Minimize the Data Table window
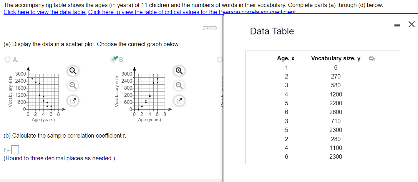Screen dimensions: 418x182 (x=397, y=25)
